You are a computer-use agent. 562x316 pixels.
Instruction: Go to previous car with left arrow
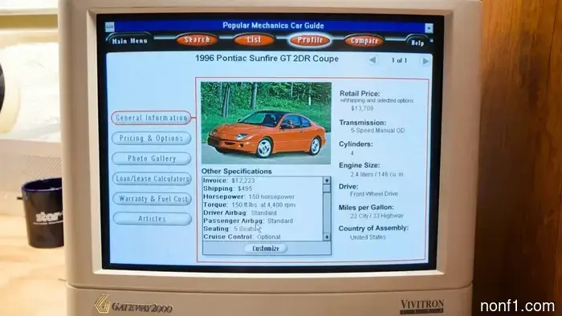[373, 60]
